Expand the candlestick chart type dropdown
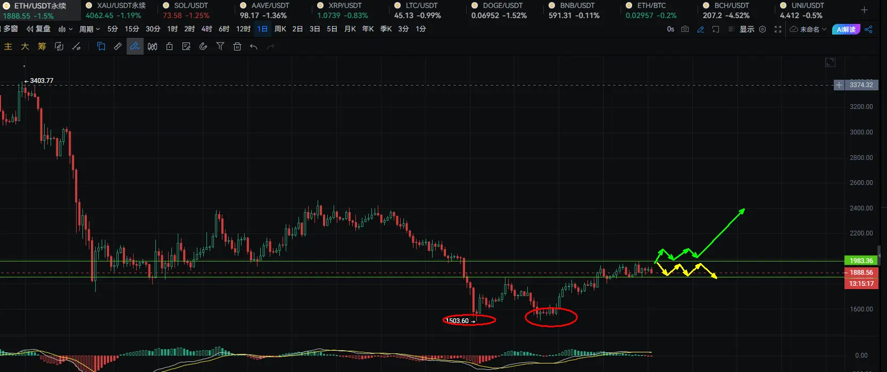This screenshot has height=372, width=887. coord(65,29)
